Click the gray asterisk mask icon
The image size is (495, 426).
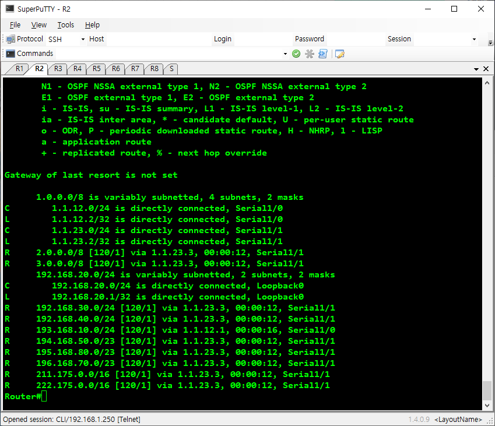point(310,54)
